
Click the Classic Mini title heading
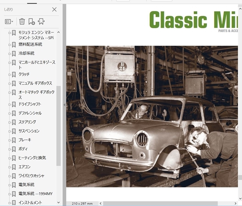194,20
